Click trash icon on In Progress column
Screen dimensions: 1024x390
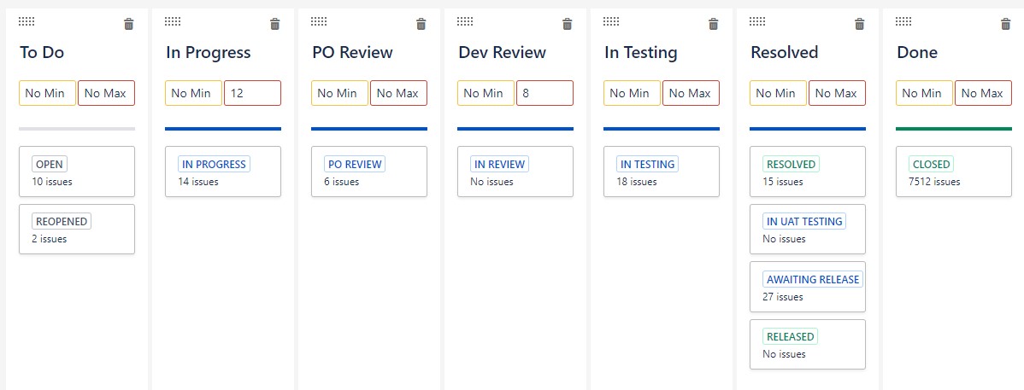point(275,24)
